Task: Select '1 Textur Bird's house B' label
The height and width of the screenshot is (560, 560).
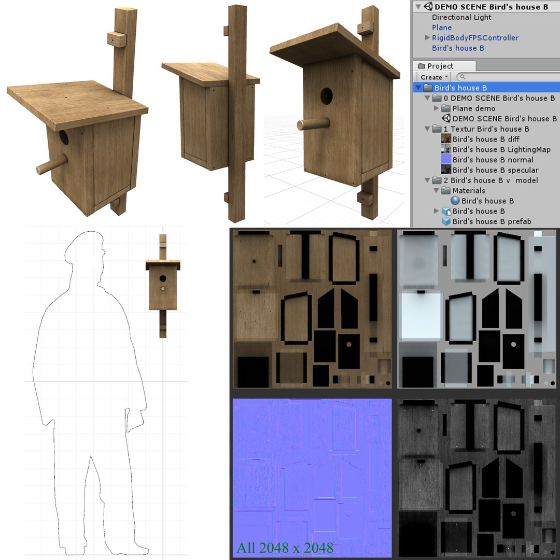Action: 486,129
